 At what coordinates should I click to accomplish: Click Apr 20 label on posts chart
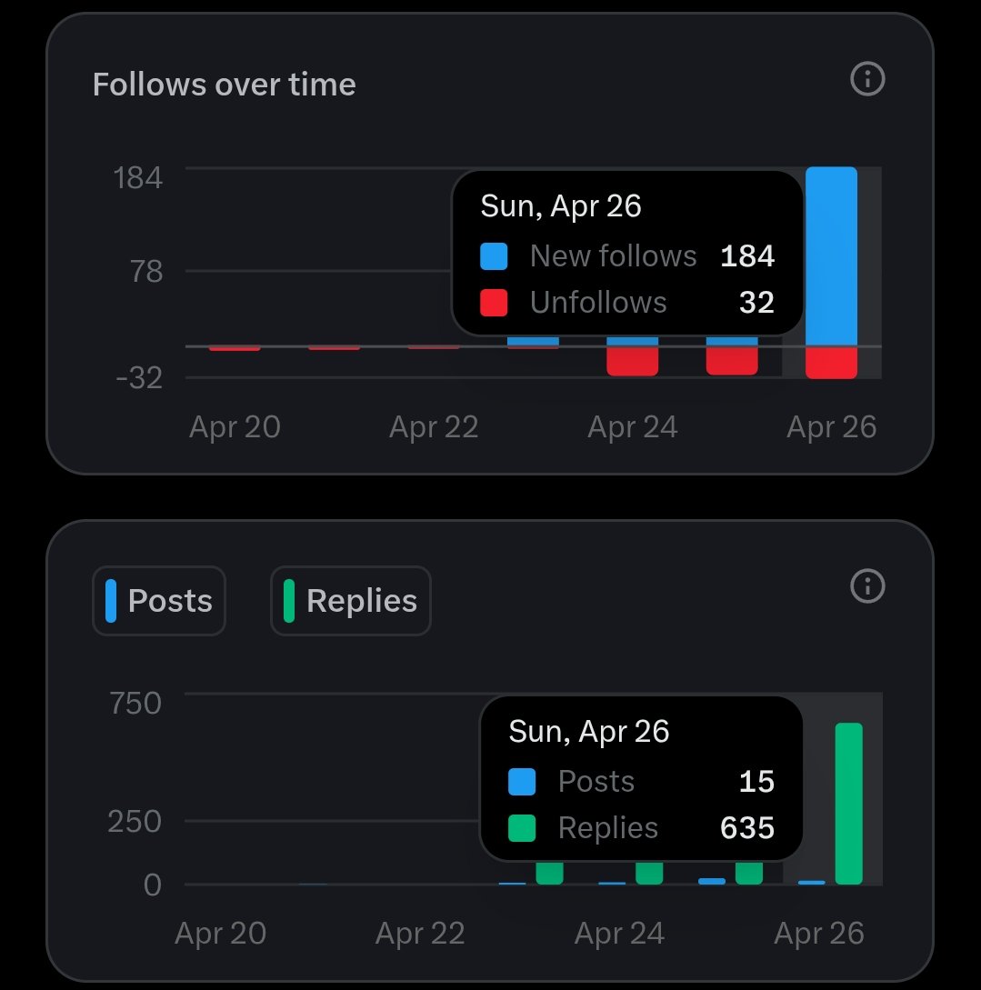220,933
